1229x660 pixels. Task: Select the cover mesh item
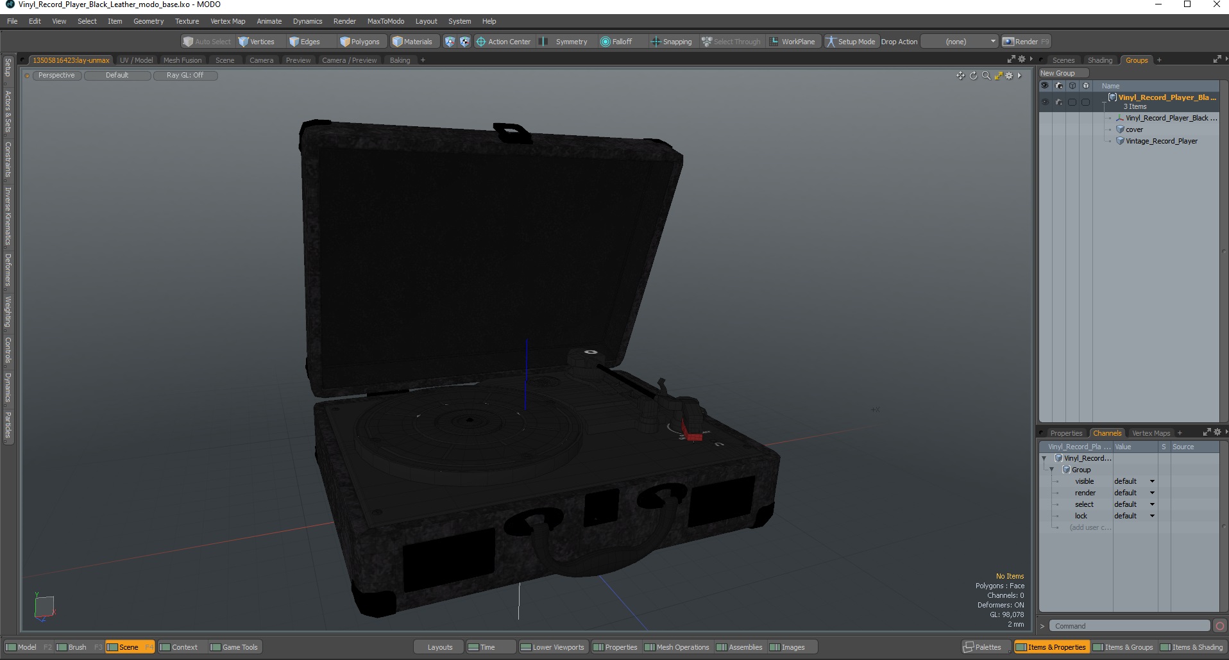[x=1134, y=129]
